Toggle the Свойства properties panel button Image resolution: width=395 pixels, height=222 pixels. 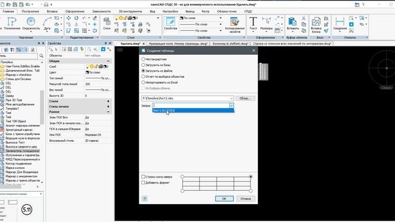(170, 23)
